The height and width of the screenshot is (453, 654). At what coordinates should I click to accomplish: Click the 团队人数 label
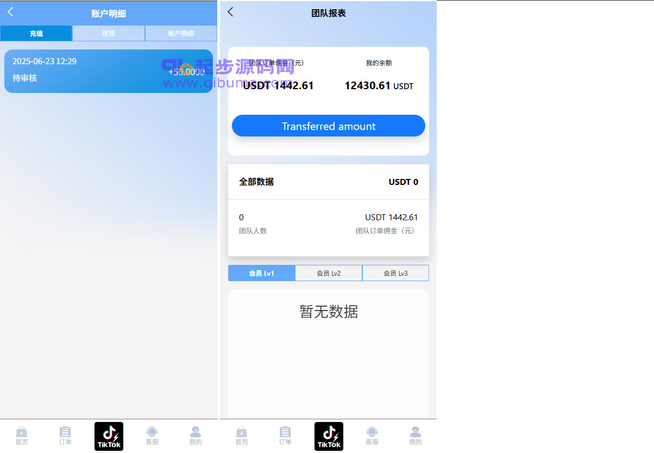[x=253, y=231]
